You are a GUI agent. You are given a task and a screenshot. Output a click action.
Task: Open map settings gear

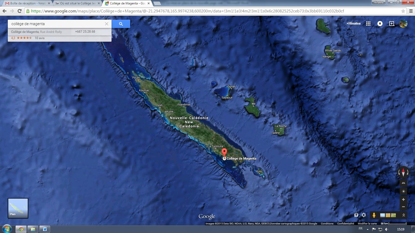pyautogui.click(x=364, y=215)
